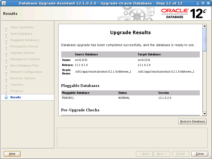Click the Target Database column header
The width and height of the screenshot is (212, 159).
(x=149, y=54)
